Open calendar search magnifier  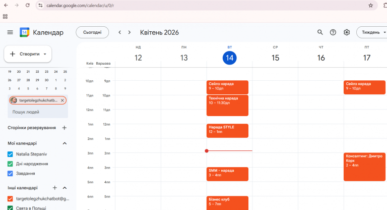320,32
